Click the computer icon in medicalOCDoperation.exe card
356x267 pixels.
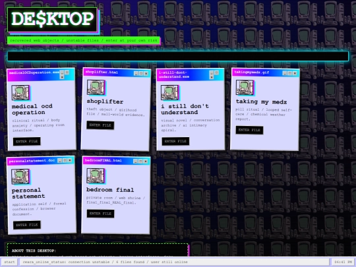(20, 93)
